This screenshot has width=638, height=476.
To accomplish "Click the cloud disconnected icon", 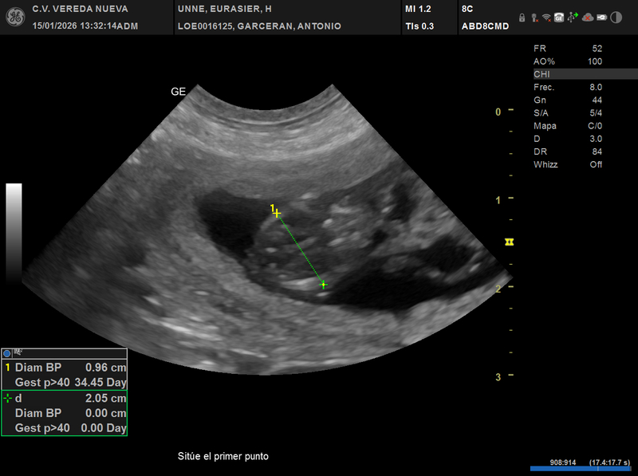I will pos(588,18).
